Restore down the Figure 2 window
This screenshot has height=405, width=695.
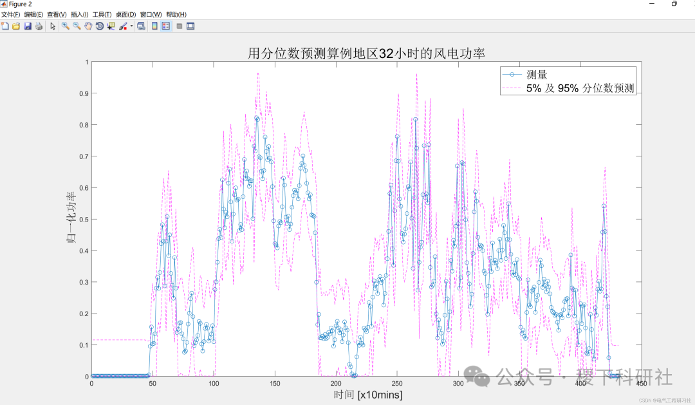pyautogui.click(x=674, y=4)
